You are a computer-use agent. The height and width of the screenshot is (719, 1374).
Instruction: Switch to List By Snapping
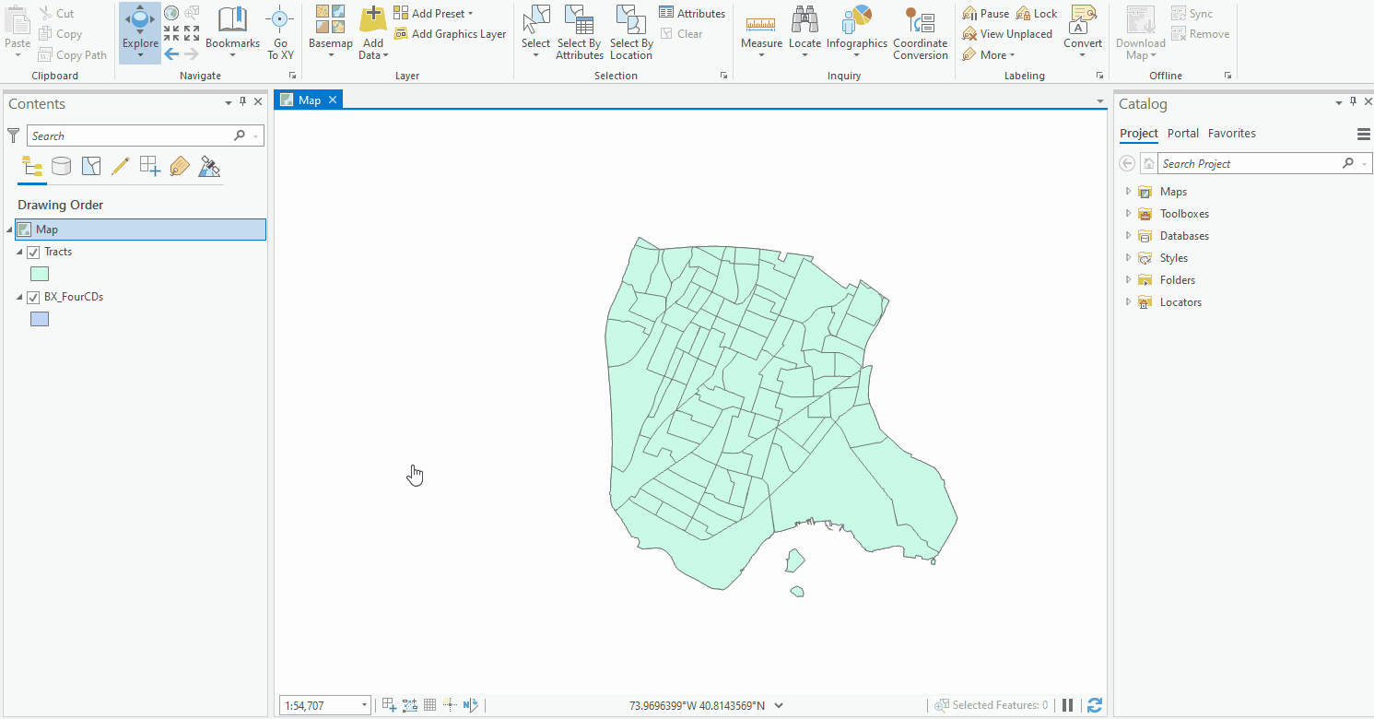tap(150, 166)
